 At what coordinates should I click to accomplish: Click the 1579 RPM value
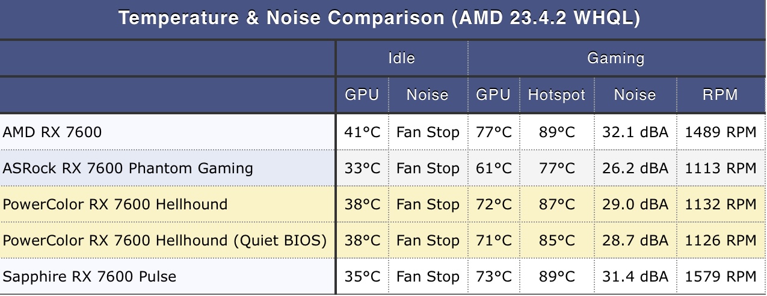(x=721, y=276)
